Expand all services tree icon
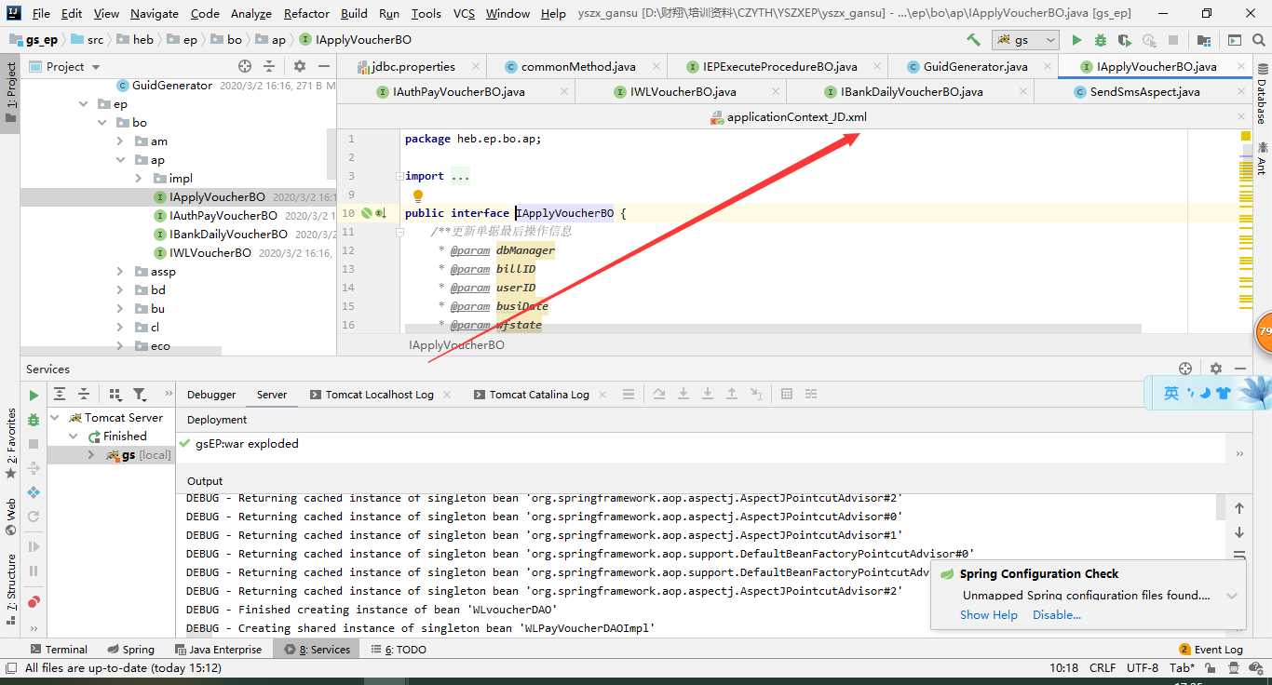The image size is (1272, 685). point(60,395)
